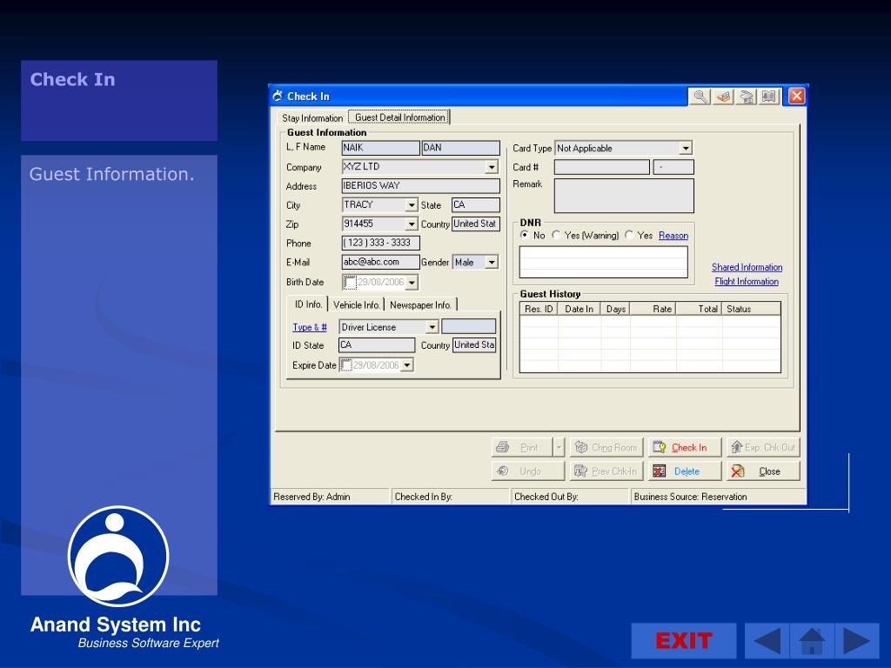Click the Address field IBERIOS WAY
Viewport: 891px width, 668px height.
pyautogui.click(x=420, y=186)
